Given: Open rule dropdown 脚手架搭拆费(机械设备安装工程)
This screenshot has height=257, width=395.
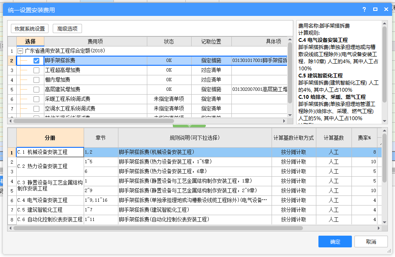Looking at the screenshot, I should (x=195, y=152).
